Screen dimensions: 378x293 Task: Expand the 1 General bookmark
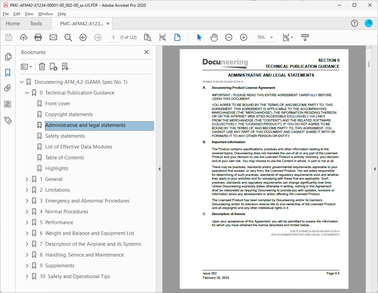(x=27, y=179)
